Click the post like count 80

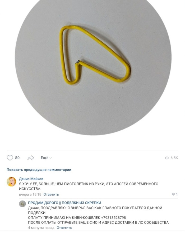(x=17, y=158)
